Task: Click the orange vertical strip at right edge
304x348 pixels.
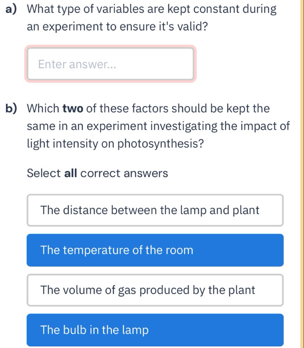Action: 302,174
